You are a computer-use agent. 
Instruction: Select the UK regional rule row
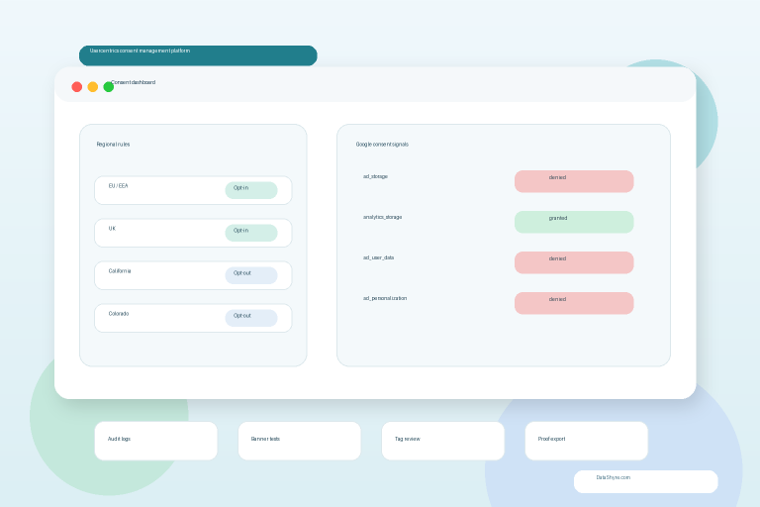(193, 233)
